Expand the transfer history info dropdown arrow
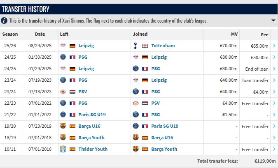 pyautogui.click(x=273, y=21)
